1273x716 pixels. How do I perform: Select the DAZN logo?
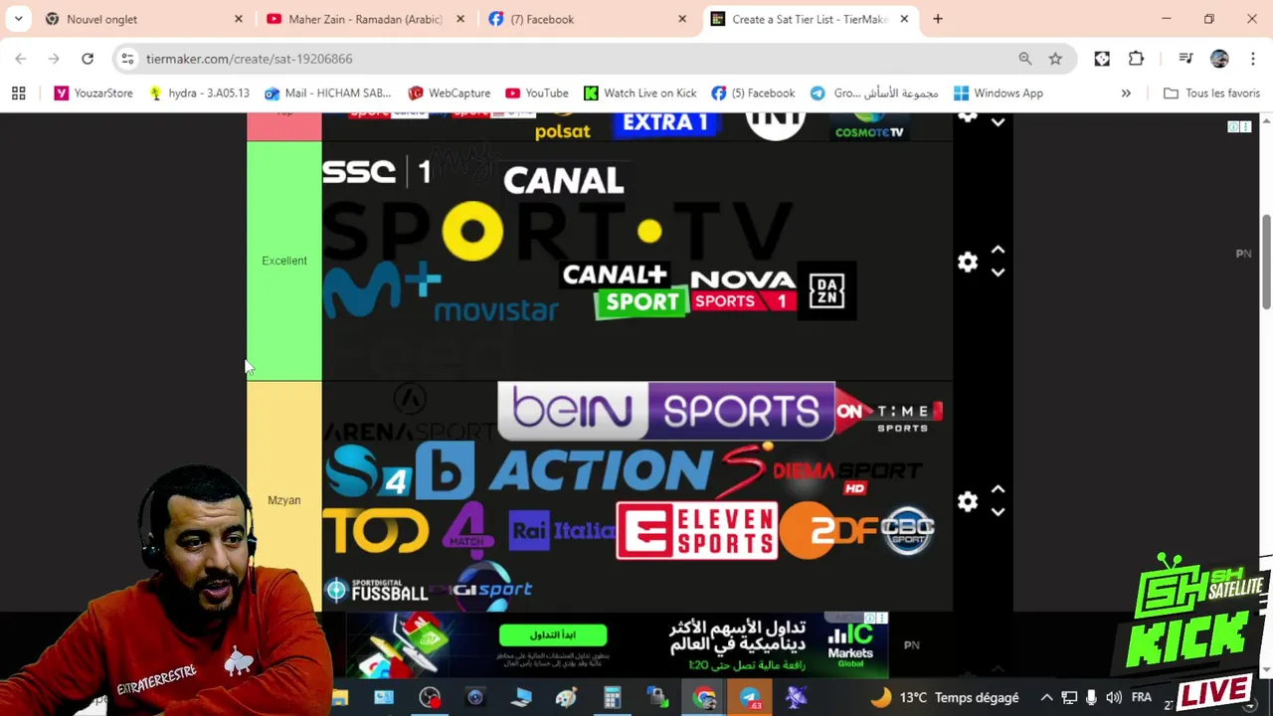(x=826, y=290)
